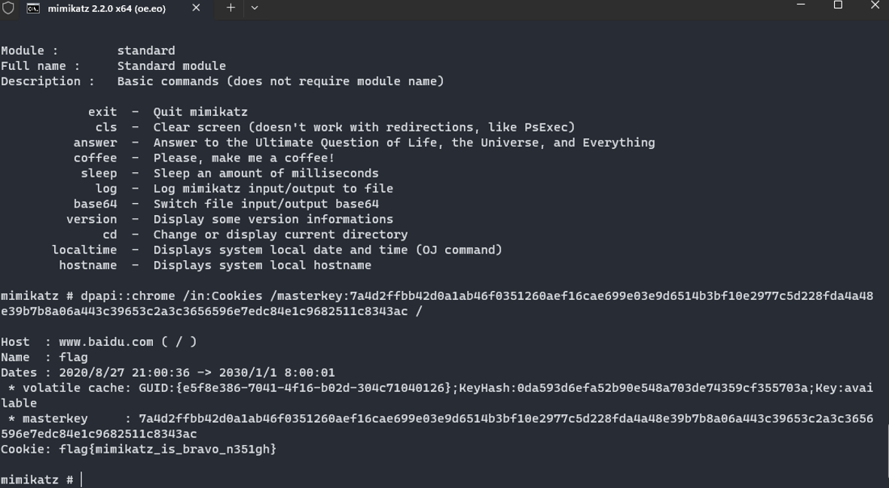Viewport: 889px width, 488px height.
Task: Click the Standard module full name text
Action: (x=172, y=66)
